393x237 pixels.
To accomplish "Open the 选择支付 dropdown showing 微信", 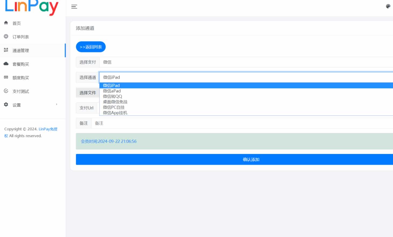I will click(246, 62).
